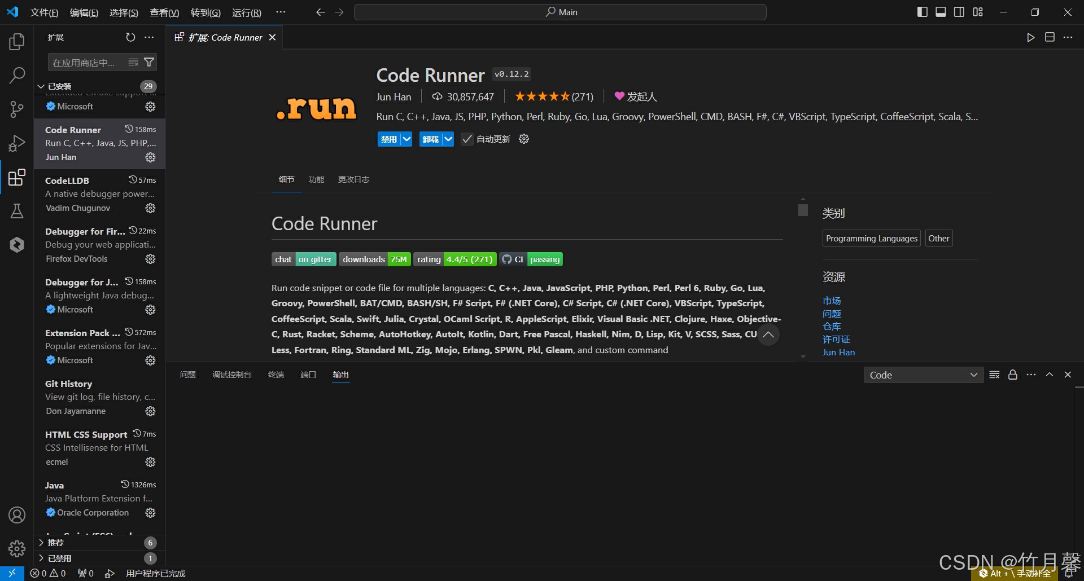1084x581 pixels.
Task: Open Java extension manage gear
Action: pyautogui.click(x=150, y=513)
